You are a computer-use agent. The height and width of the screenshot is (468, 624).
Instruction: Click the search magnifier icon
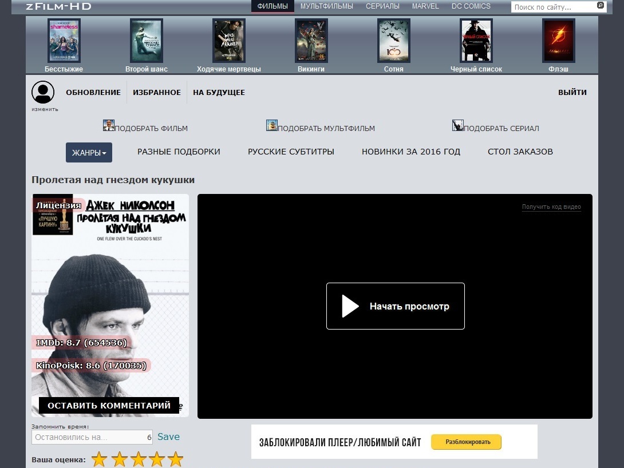(601, 5)
